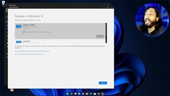Screen dimensions: 170x96
Task: Click the Ativar button
Action: [100, 36]
